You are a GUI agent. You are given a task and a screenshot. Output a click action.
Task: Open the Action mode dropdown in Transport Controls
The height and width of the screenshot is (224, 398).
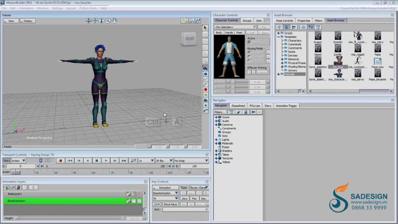(18, 161)
